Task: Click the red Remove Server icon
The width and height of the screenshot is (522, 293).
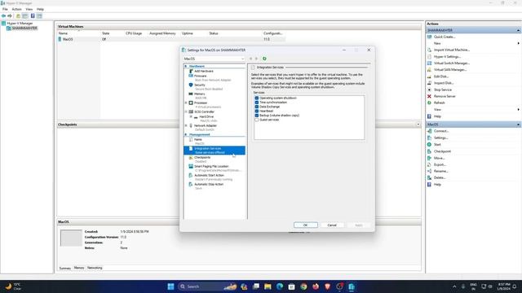Action: click(430, 96)
